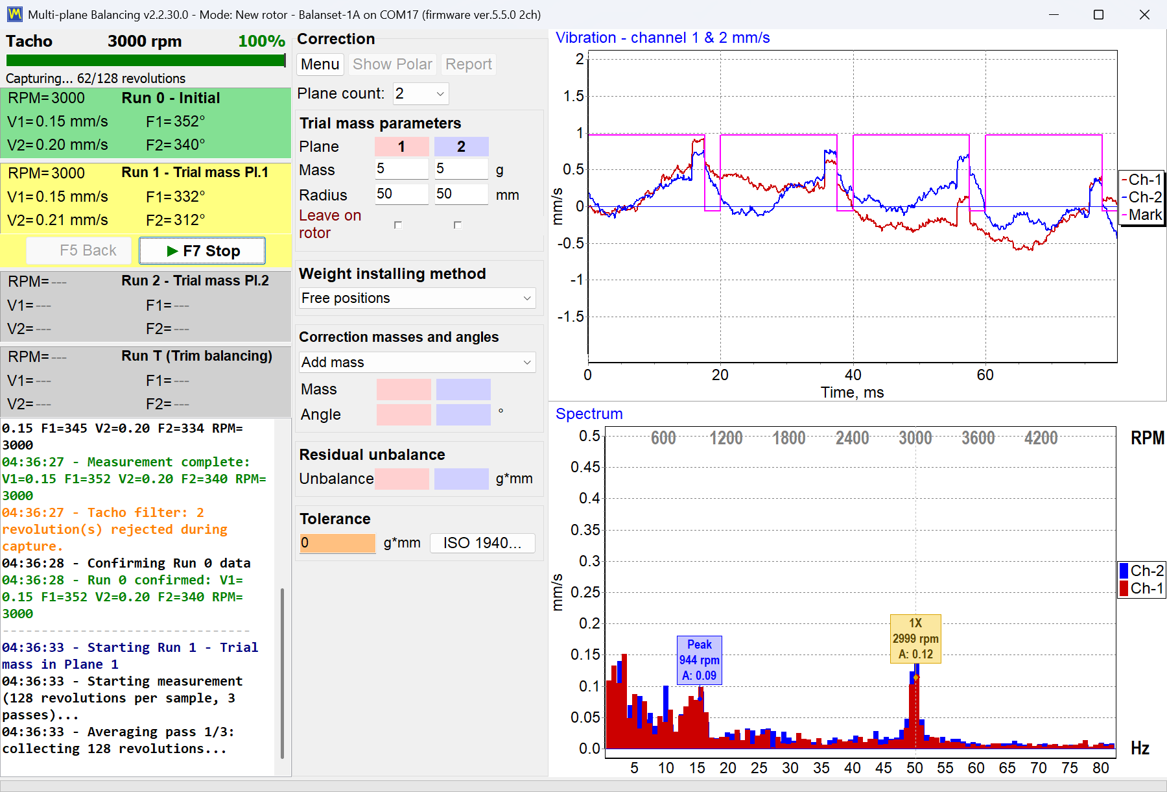Click the blue Plane 2 header swatch
The image size is (1167, 792).
coord(461,147)
